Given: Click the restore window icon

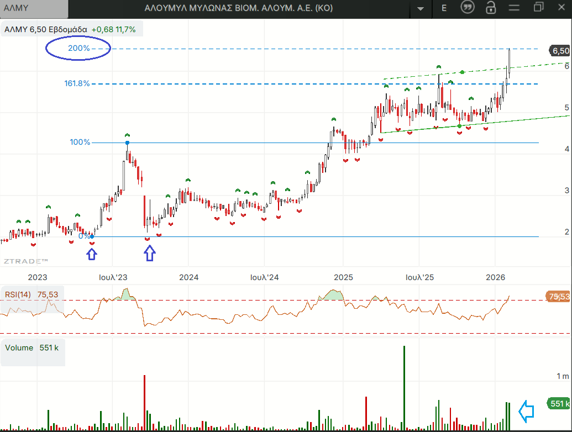Looking at the screenshot, I should 539,8.
